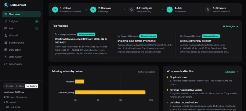Follow the All checks link
Viewport: 246px width, 111px height.
pyautogui.click(x=231, y=72)
